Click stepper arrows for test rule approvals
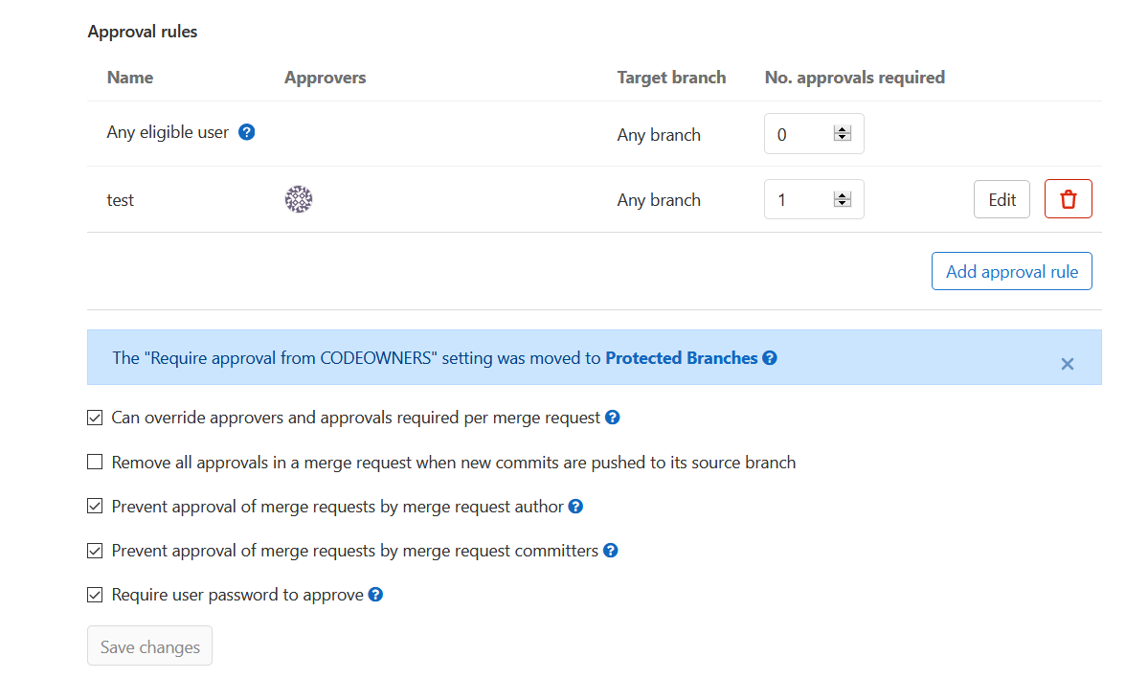The height and width of the screenshot is (679, 1148). 843,199
